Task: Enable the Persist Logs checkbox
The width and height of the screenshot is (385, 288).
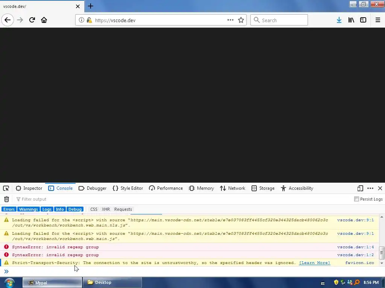Action: (x=356, y=199)
